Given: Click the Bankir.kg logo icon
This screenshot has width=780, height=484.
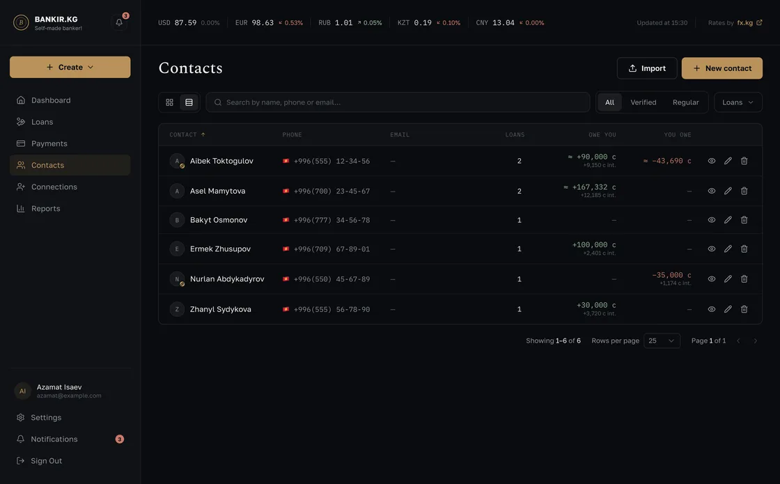Looking at the screenshot, I should pos(21,22).
